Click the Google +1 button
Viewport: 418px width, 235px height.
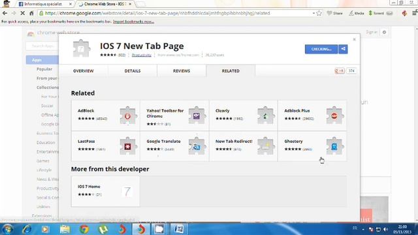340,70
